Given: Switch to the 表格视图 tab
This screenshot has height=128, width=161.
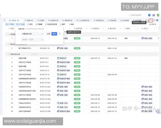Looking at the screenshot, I should [x=112, y=21].
